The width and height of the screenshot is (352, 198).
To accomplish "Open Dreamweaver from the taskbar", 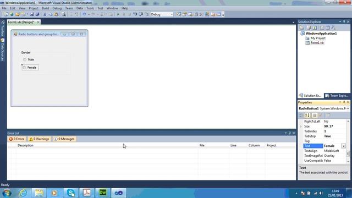I will pos(103,193).
